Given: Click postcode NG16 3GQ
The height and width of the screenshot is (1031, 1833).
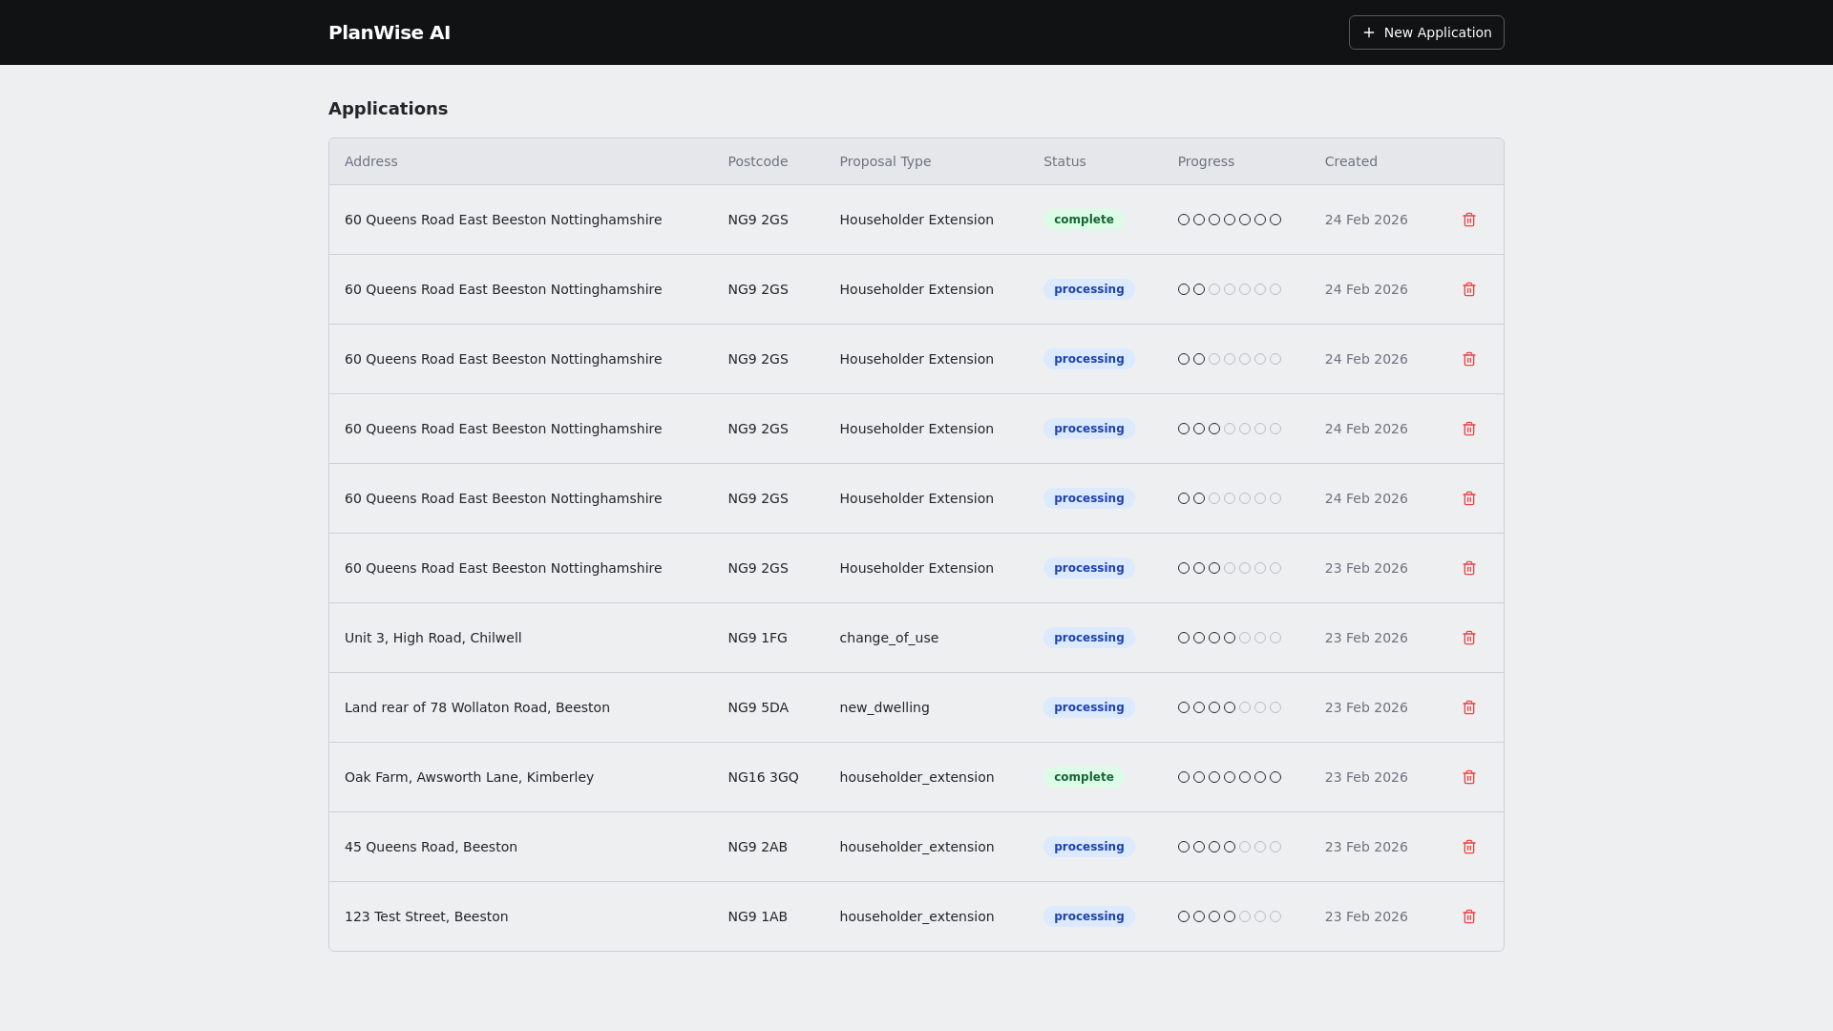Looking at the screenshot, I should (x=763, y=777).
